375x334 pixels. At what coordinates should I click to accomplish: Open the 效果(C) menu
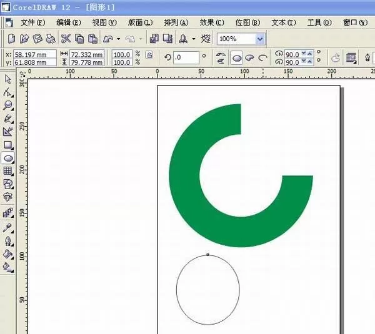(212, 22)
